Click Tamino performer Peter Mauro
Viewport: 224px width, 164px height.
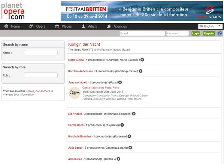click(134, 99)
